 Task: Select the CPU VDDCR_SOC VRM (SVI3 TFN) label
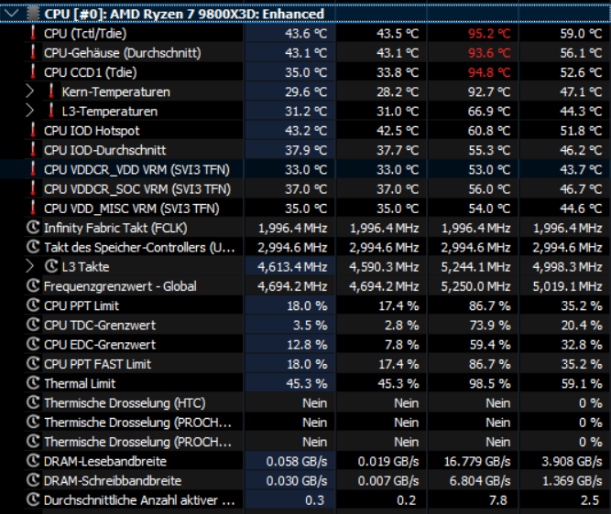point(137,189)
